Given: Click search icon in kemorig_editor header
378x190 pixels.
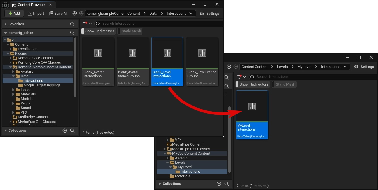Looking at the screenshot, I should tap(72, 33).
